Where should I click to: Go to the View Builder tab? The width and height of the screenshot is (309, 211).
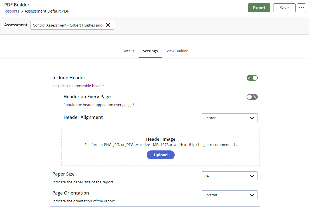click(177, 51)
